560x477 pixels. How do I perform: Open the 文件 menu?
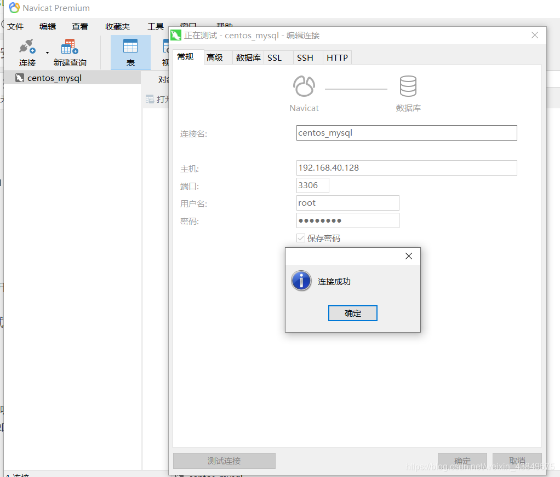coord(15,26)
